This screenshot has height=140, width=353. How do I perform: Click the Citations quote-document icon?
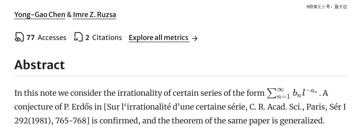78,37
